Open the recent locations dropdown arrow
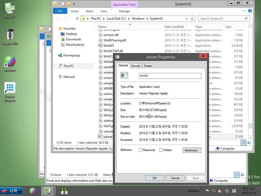Viewport: 261px width, 196px height. [71, 19]
